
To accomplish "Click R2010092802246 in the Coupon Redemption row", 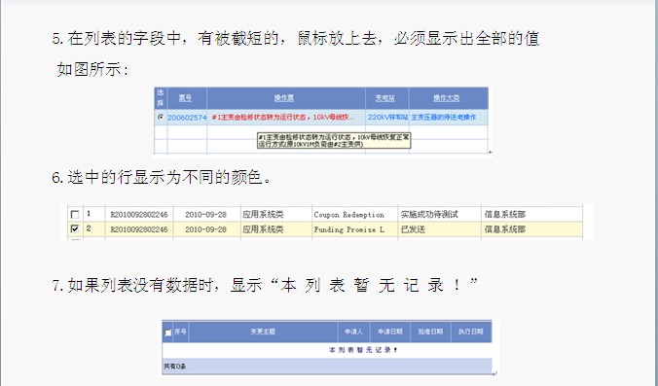I will pos(139,215).
